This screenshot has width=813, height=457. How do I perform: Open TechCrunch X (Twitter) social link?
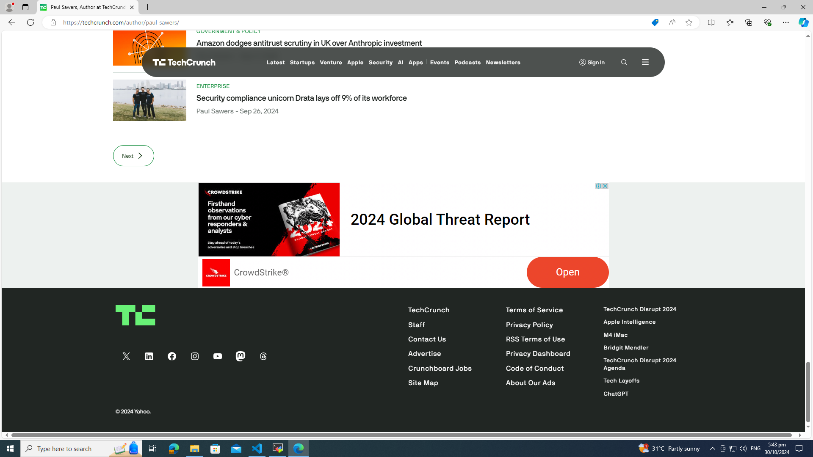click(126, 356)
